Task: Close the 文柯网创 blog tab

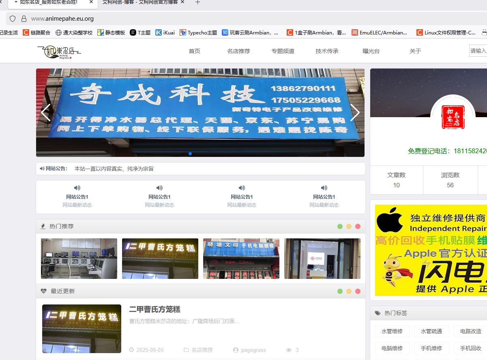Action: [182, 2]
